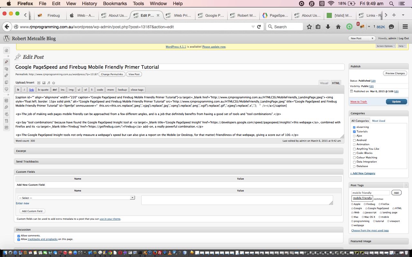Screen dimensions: 412x257
Task: Click the Add an Image upload icon
Action: click(x=39, y=83)
